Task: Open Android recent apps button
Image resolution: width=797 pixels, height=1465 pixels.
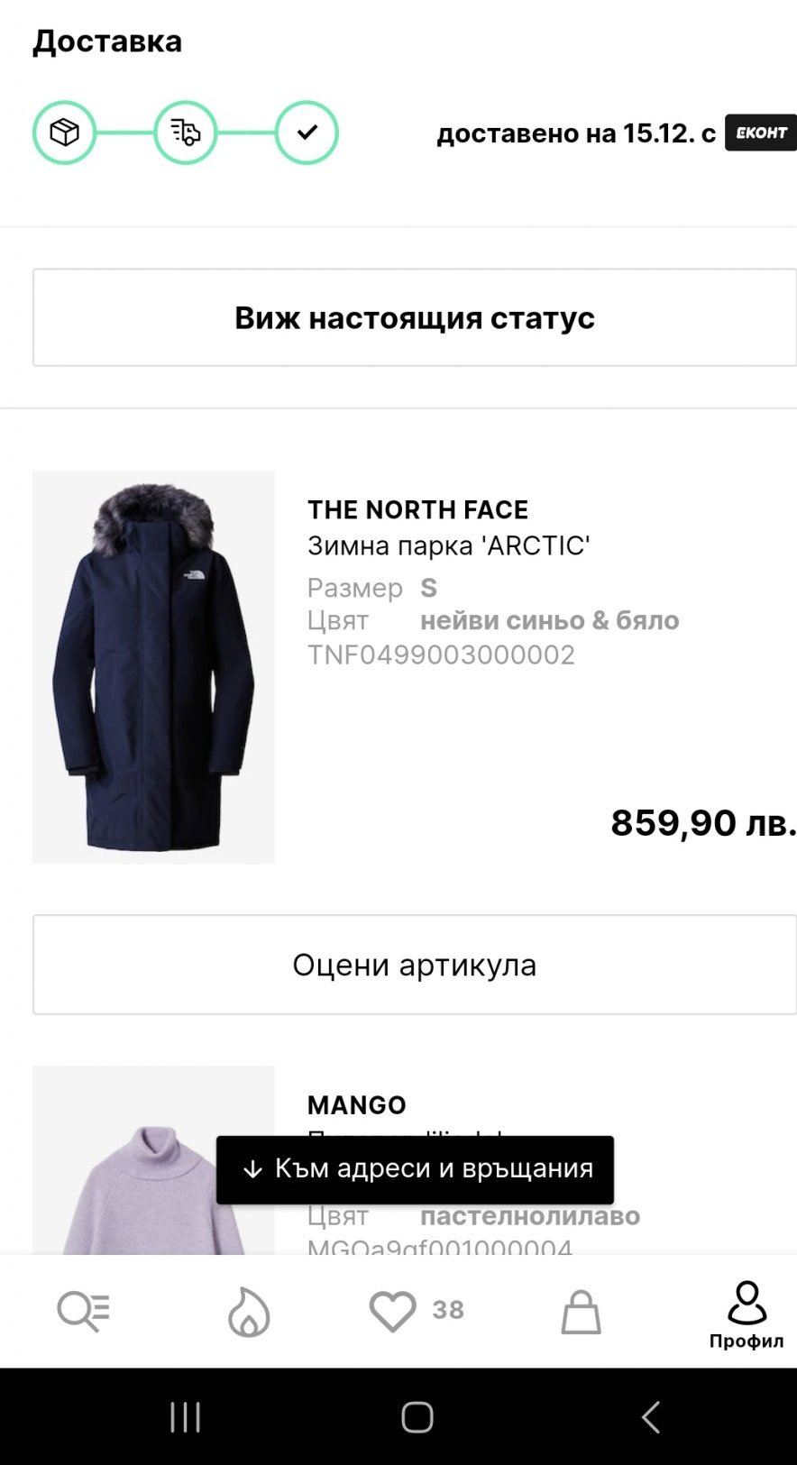Action: click(x=186, y=1417)
